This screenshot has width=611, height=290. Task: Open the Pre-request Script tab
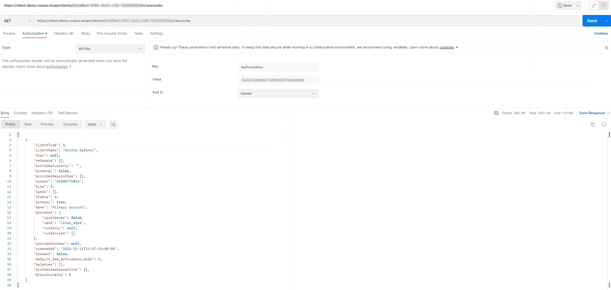click(112, 33)
